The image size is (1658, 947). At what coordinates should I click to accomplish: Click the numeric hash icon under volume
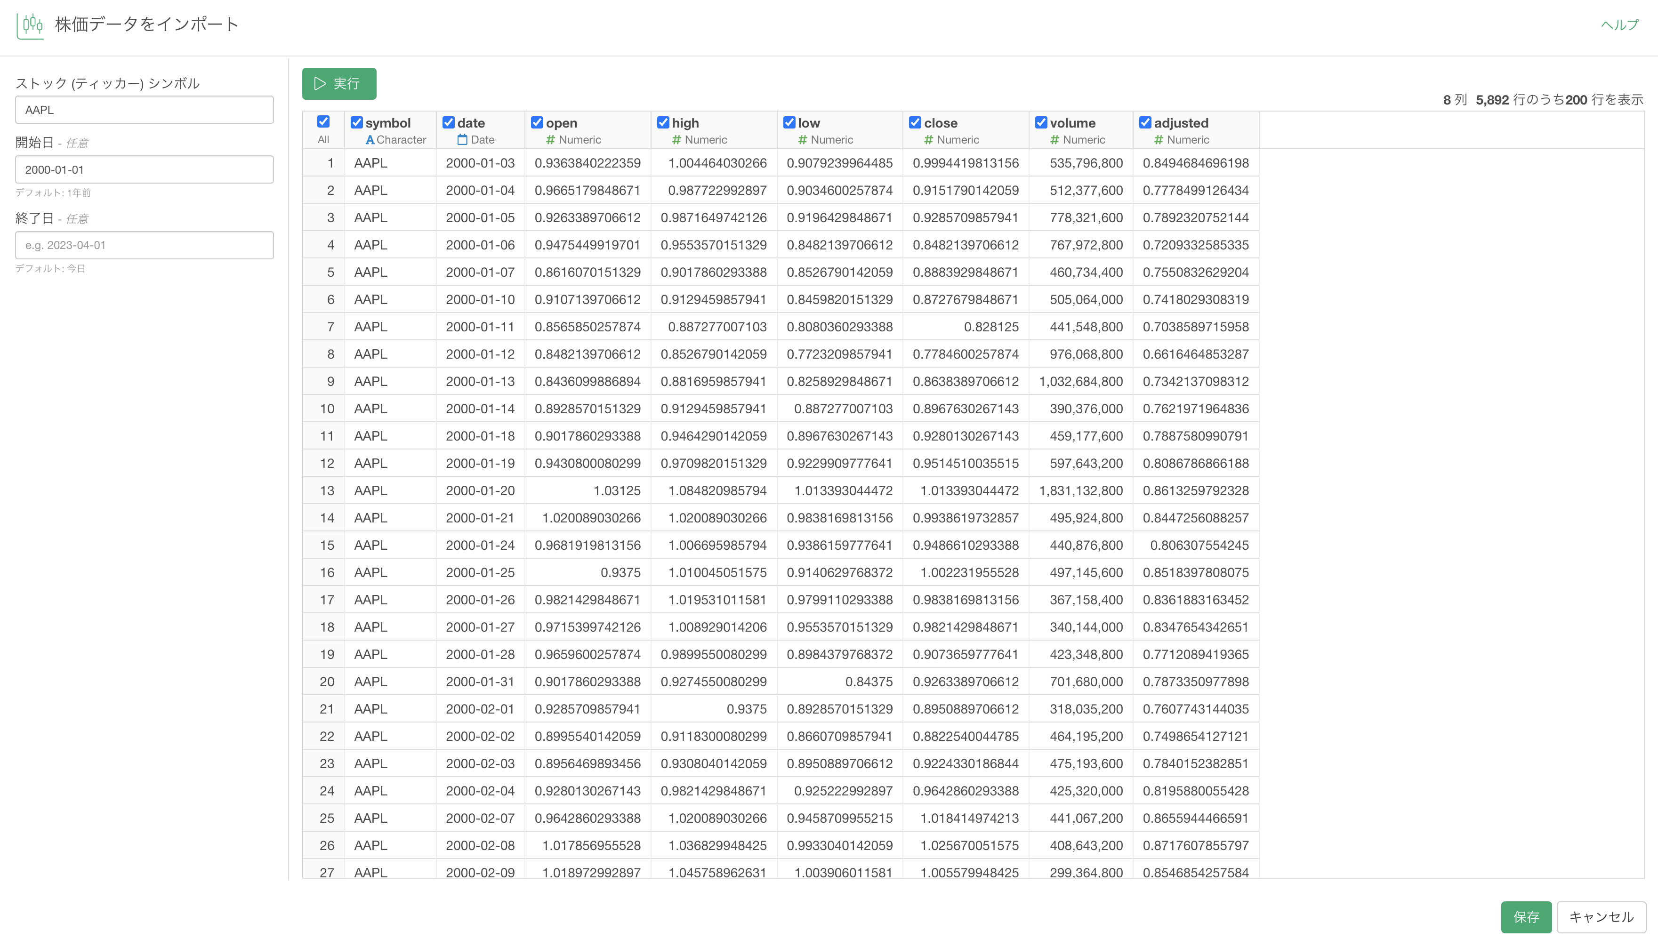pyautogui.click(x=1054, y=140)
